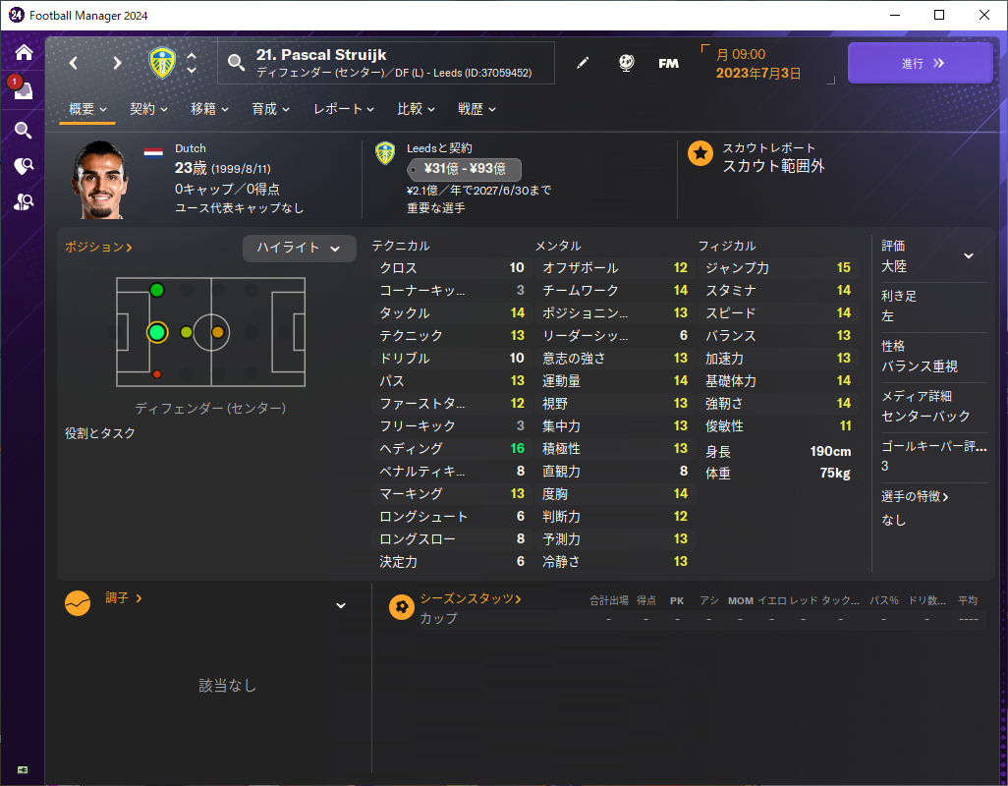Screen dimensions: 1008x786
Task: Click the sidebar magnifier search icon
Action: click(x=24, y=131)
